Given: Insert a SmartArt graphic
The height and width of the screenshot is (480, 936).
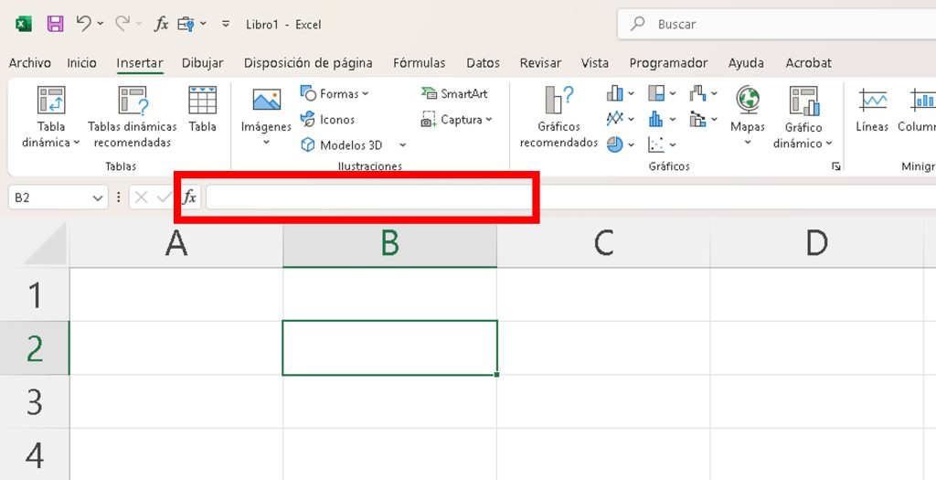Looking at the screenshot, I should point(454,94).
